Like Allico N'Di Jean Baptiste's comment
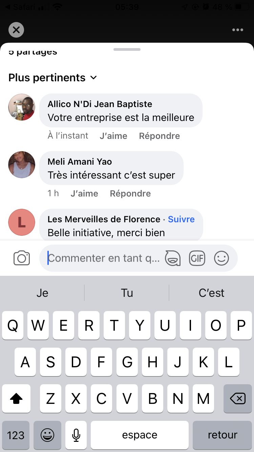The image size is (254, 452). [x=113, y=136]
